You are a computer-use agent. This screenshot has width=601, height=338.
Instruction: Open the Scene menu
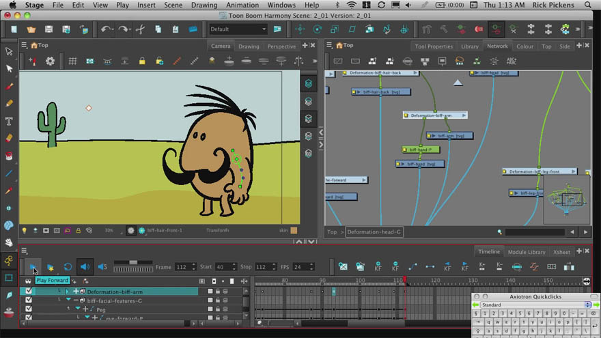tap(173, 5)
